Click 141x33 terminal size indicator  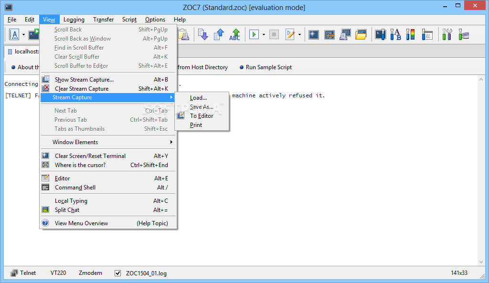pyautogui.click(x=459, y=273)
